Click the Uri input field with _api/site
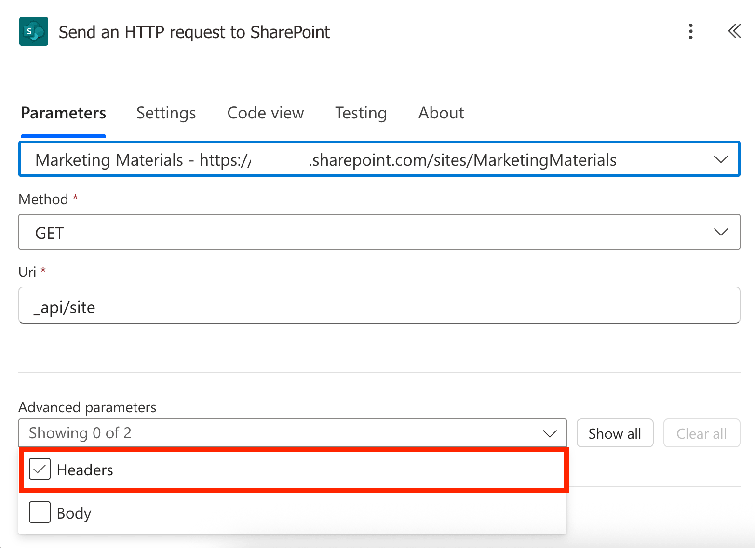Viewport: 755px width, 548px height. 379,305
